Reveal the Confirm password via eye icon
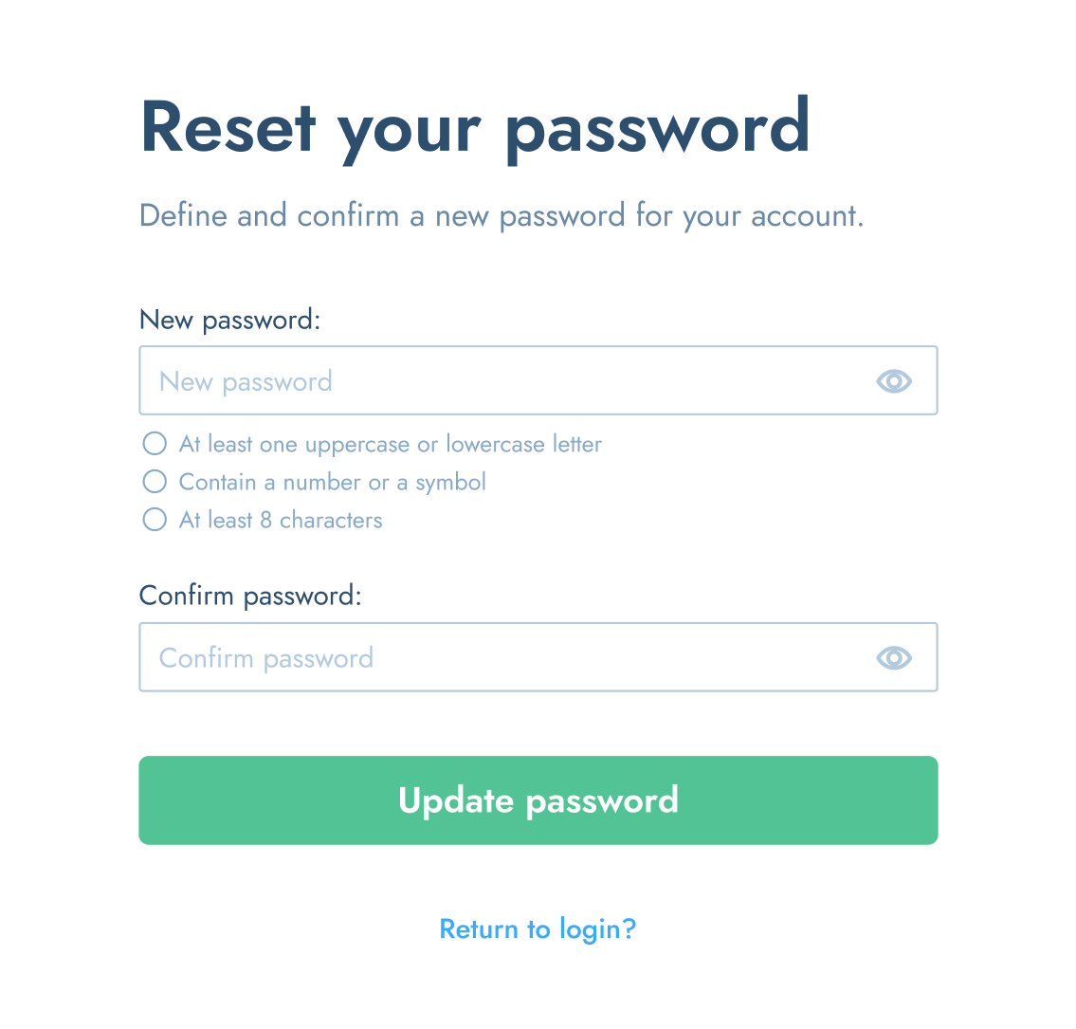The height and width of the screenshot is (1029, 1076). point(893,657)
